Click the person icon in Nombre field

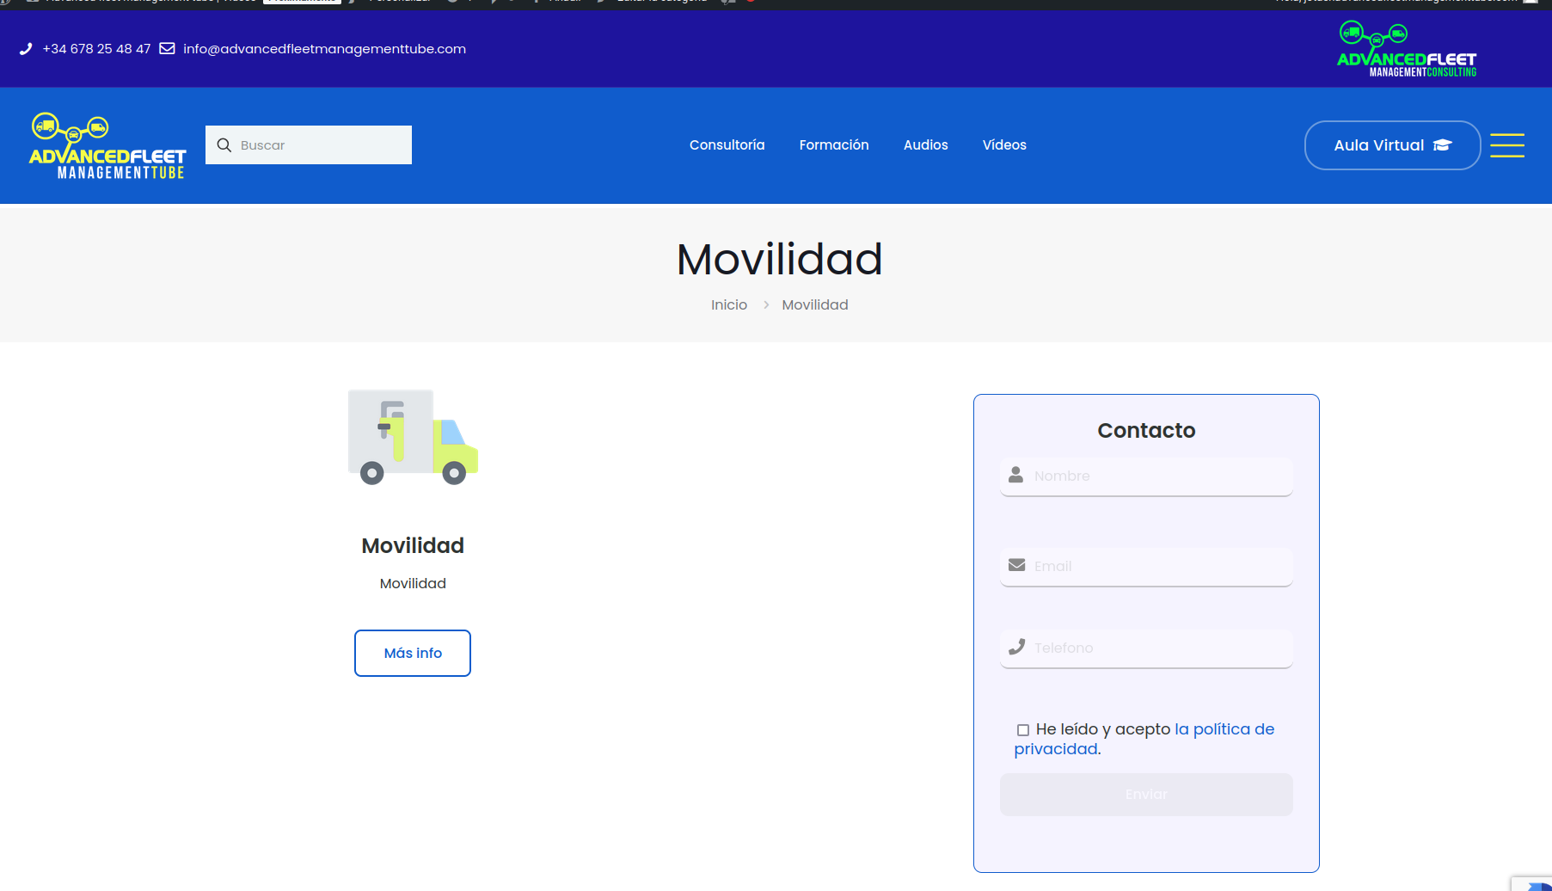coord(1015,475)
